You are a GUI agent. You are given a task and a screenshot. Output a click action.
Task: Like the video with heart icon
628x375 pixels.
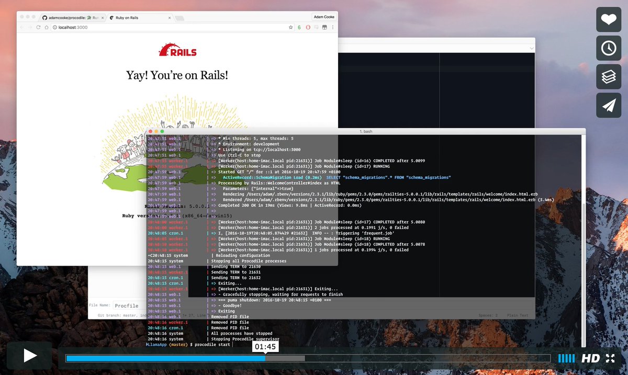(x=609, y=20)
